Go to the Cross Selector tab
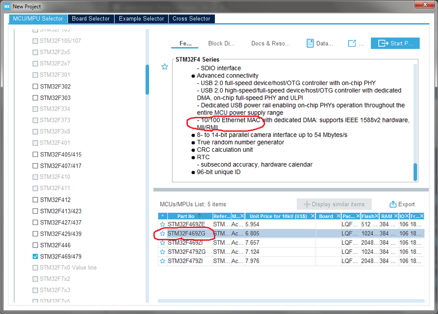Viewport: 438px width, 314px height. [x=191, y=19]
